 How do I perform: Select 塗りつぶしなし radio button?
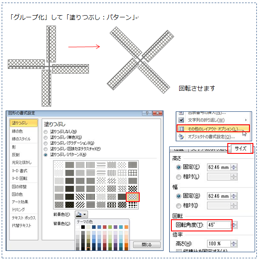click(x=46, y=132)
